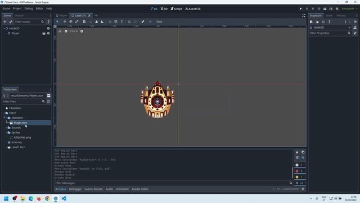Activate the Pan Mode hand tool
Viewport: 360px width, 203px height.
pos(96,21)
